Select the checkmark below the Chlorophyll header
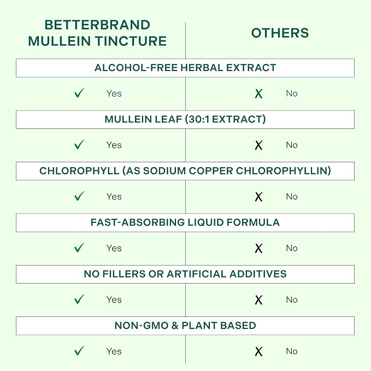 pyautogui.click(x=79, y=196)
